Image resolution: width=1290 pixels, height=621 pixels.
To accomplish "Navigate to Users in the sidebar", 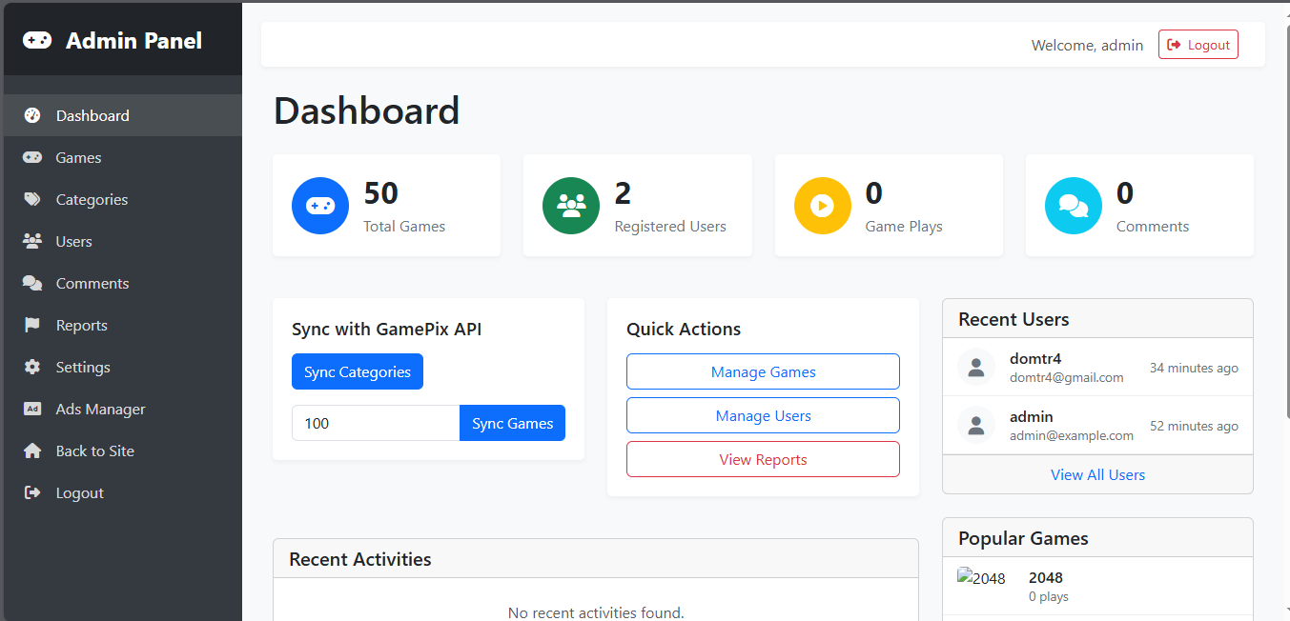I will 123,241.
